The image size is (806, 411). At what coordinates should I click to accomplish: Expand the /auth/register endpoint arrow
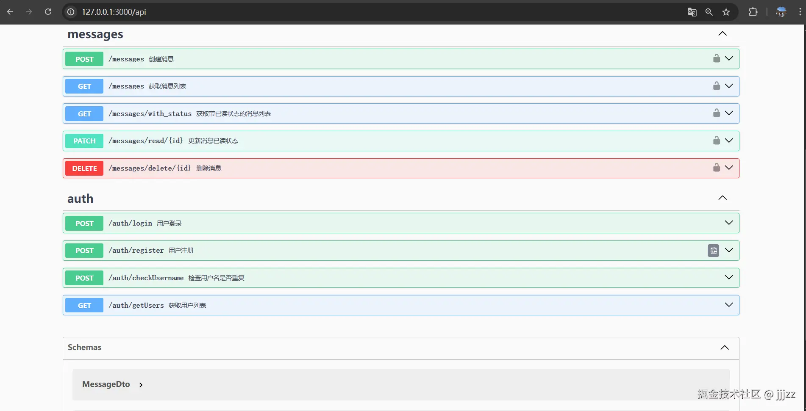[729, 250]
